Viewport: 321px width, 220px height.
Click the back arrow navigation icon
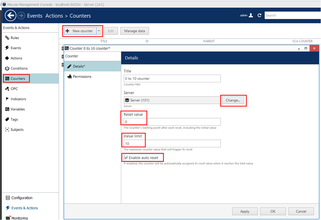pyautogui.click(x=11, y=16)
